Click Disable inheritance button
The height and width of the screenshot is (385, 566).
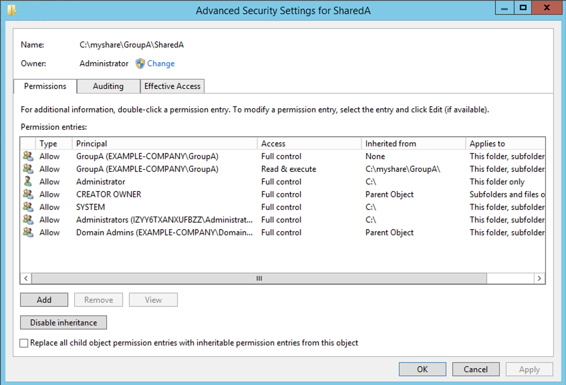point(63,323)
